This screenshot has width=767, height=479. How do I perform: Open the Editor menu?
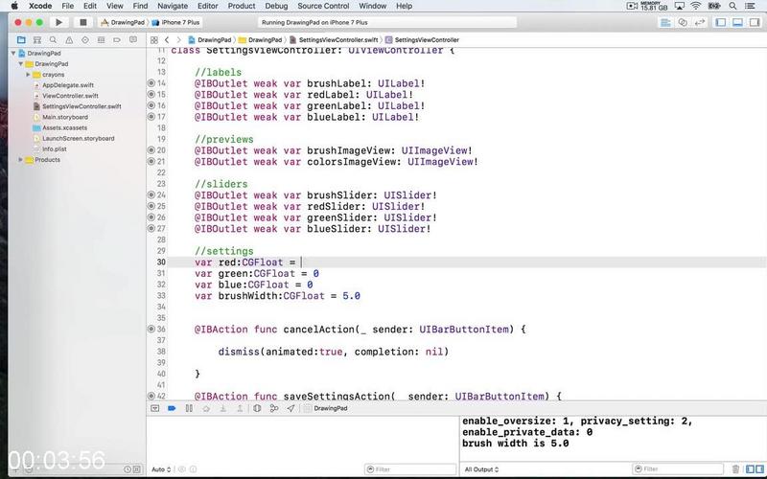tap(207, 6)
